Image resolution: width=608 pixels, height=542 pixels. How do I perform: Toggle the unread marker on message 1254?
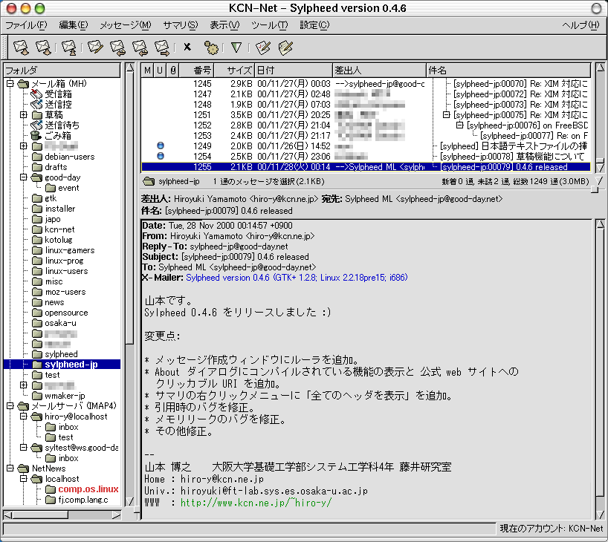coord(161,157)
